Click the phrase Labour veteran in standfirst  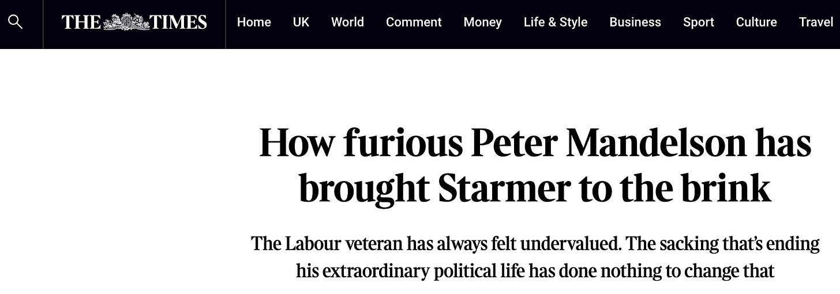(344, 243)
